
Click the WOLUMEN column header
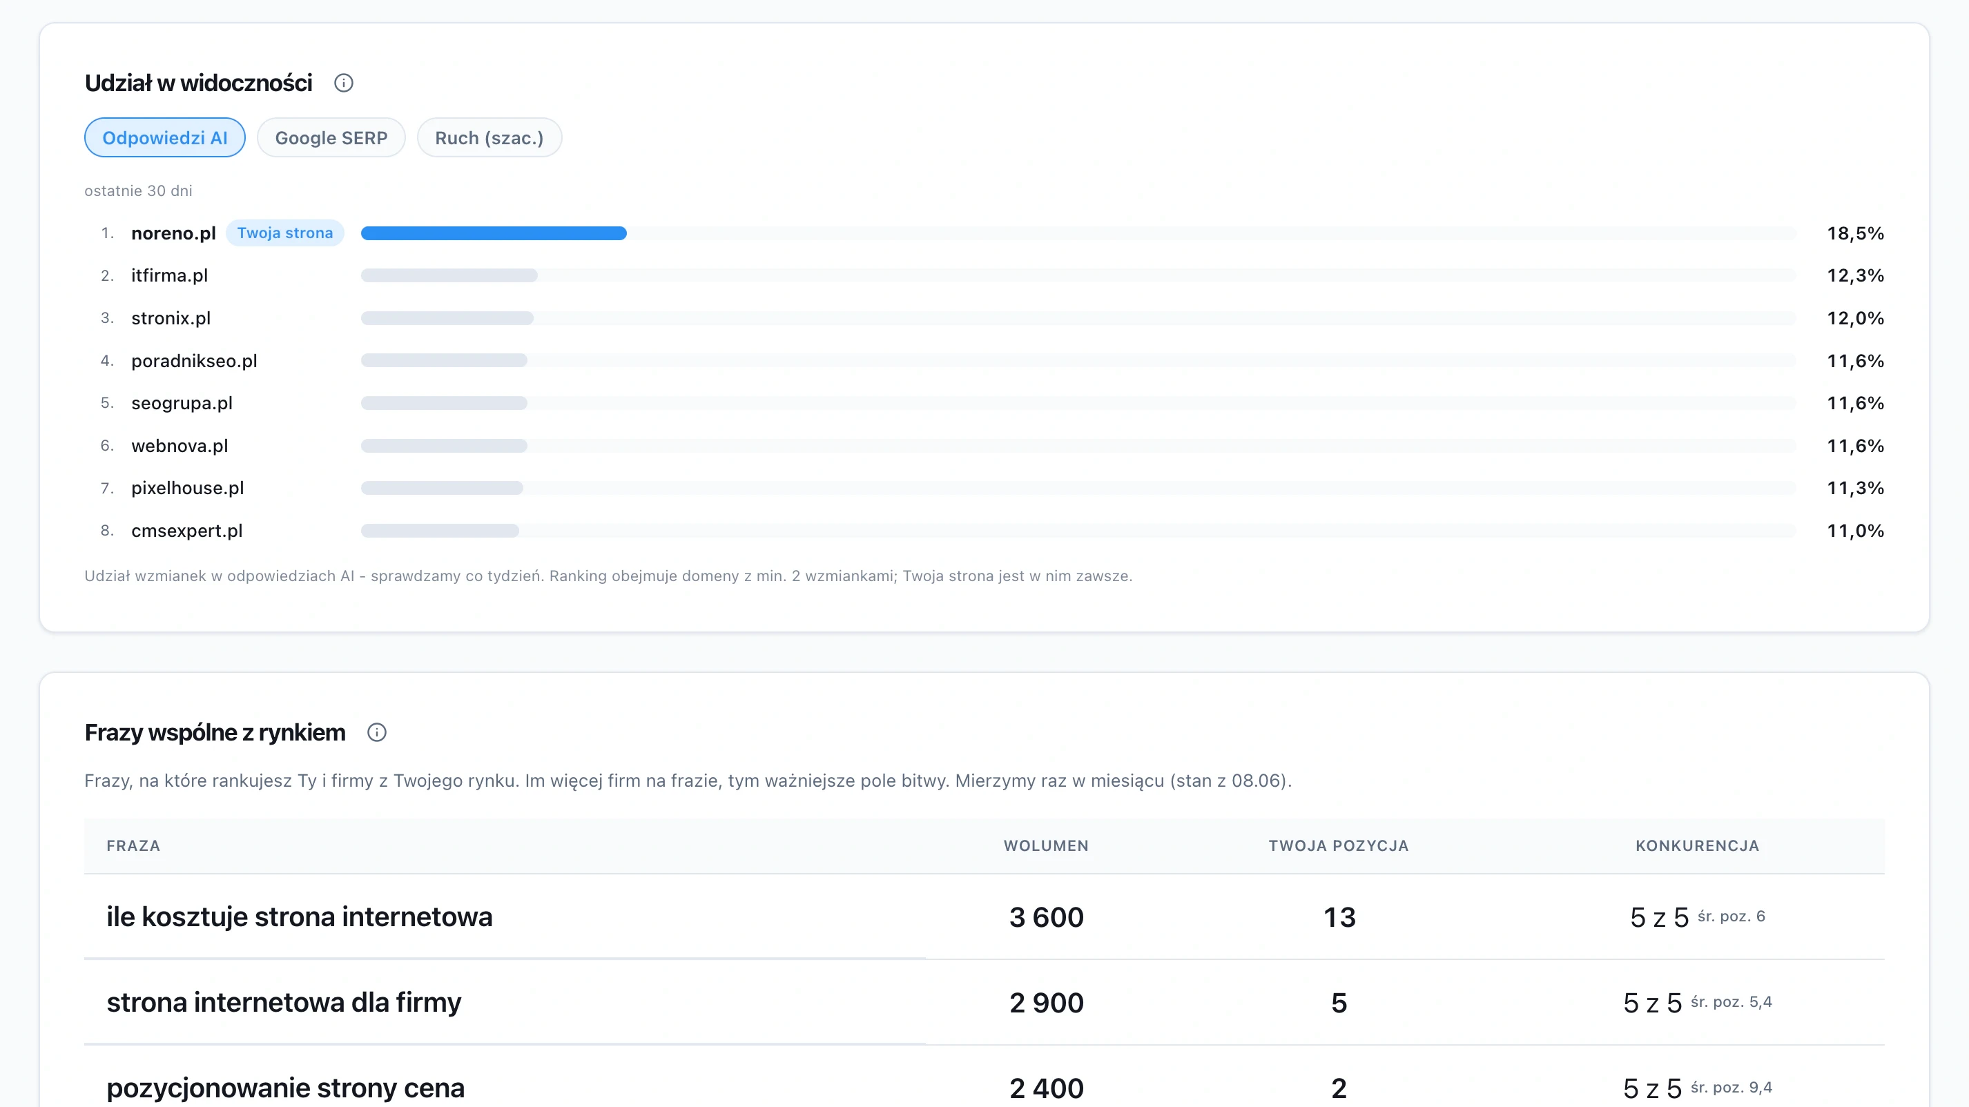pyautogui.click(x=1047, y=845)
